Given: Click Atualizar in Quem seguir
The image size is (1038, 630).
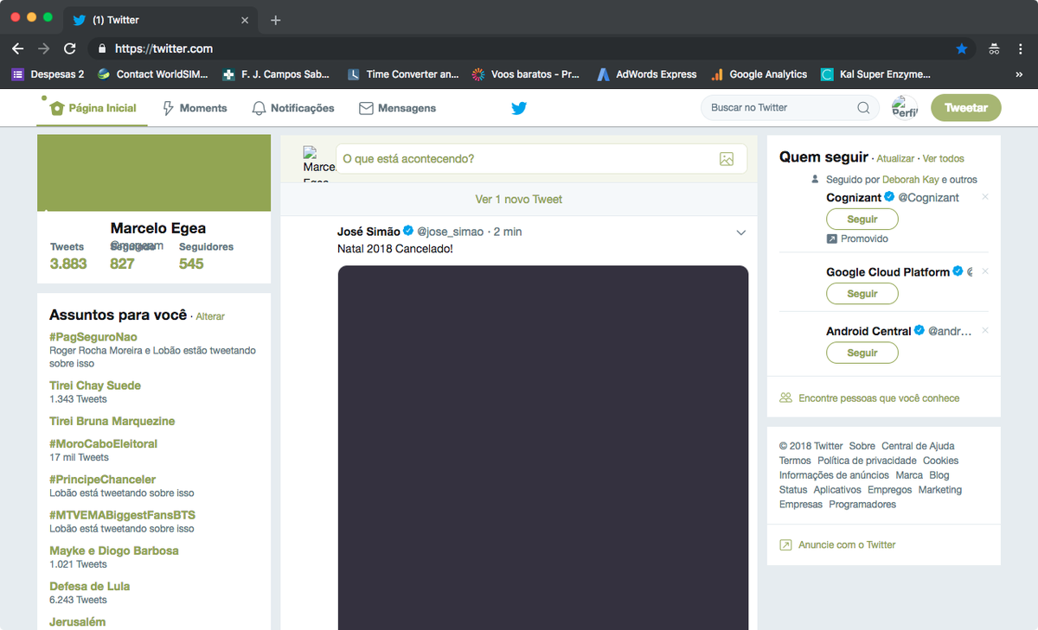Looking at the screenshot, I should [x=895, y=158].
